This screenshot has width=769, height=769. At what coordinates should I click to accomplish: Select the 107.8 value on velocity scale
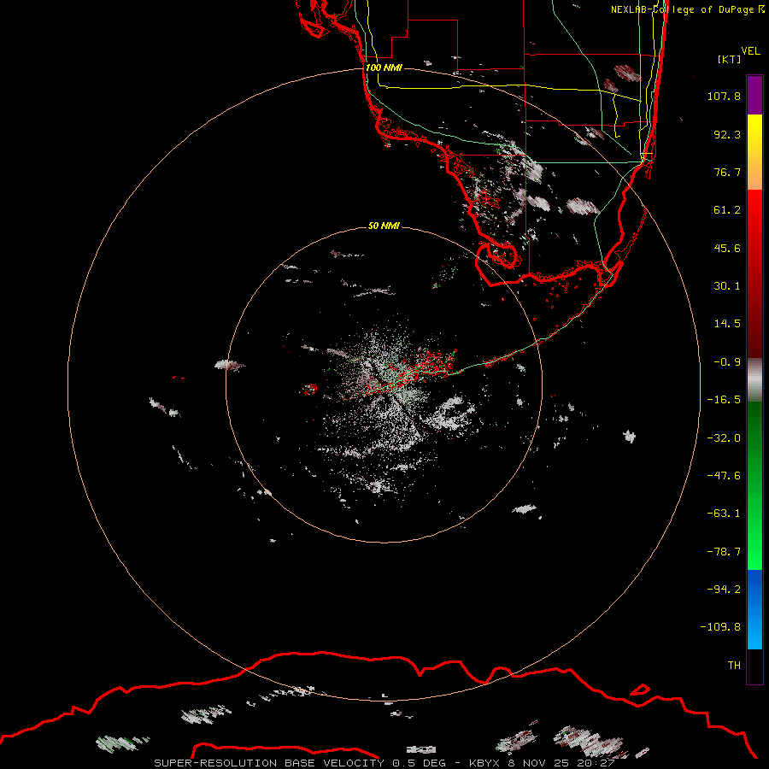click(724, 96)
